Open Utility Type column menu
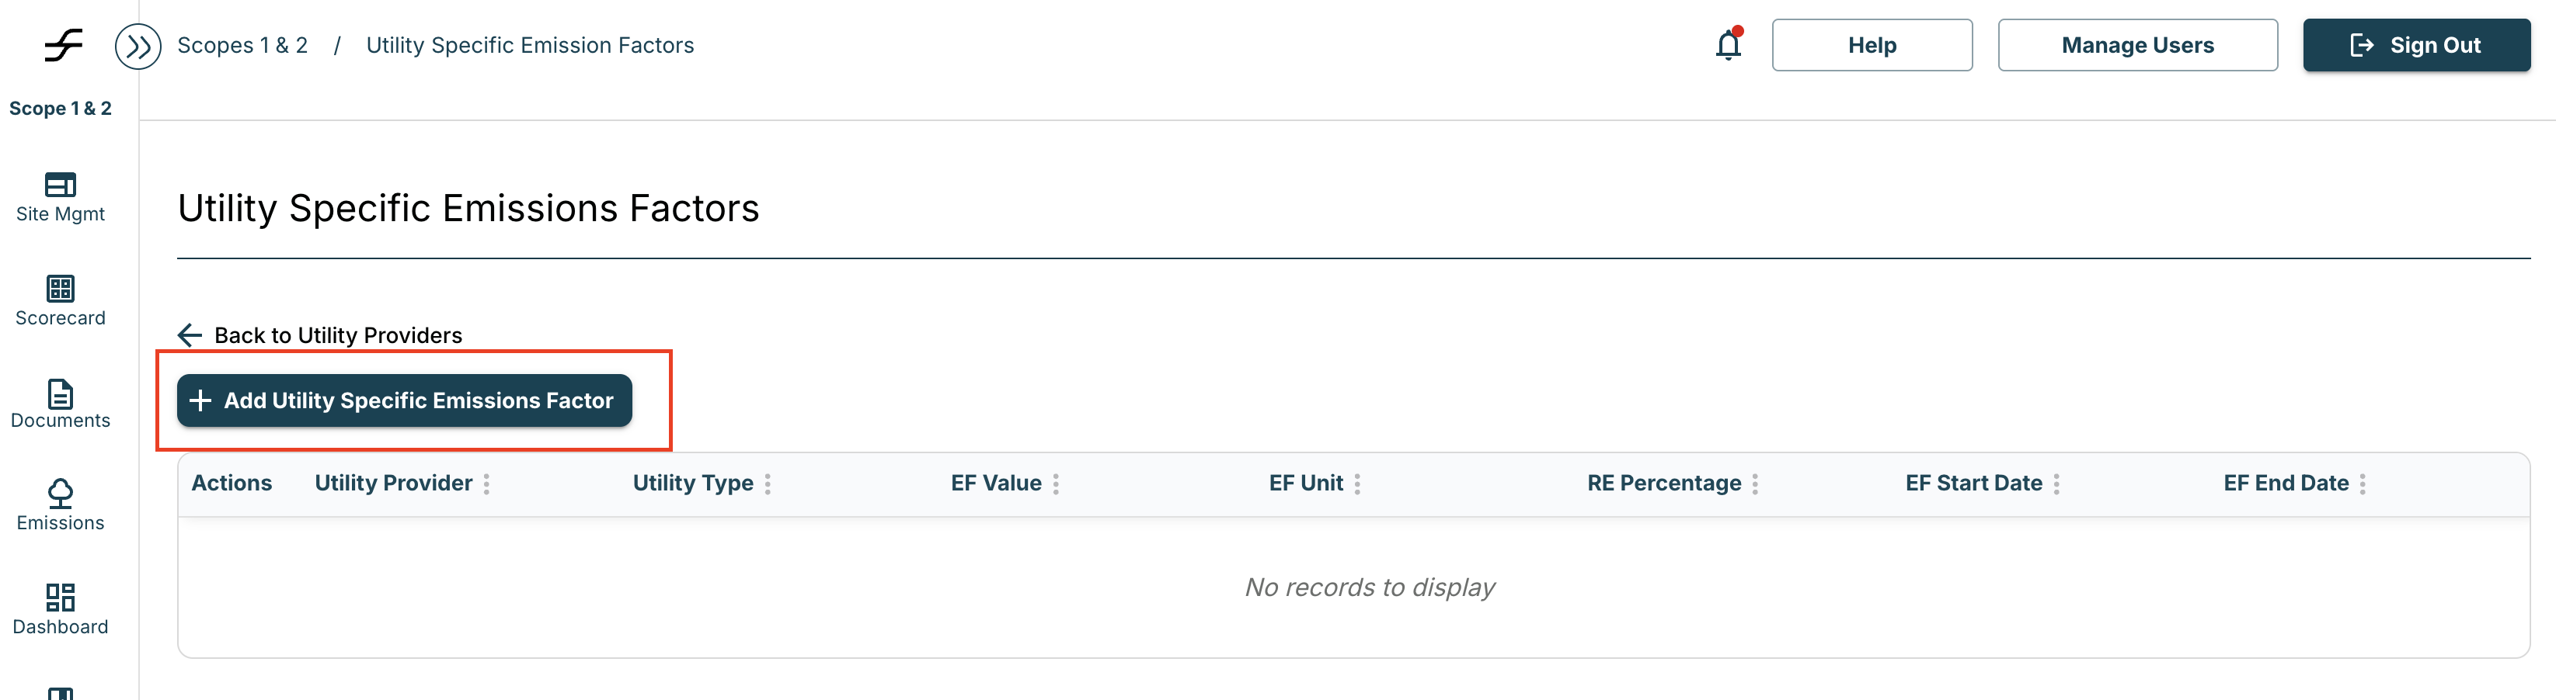Viewport: 2556px width, 700px height. point(768,483)
